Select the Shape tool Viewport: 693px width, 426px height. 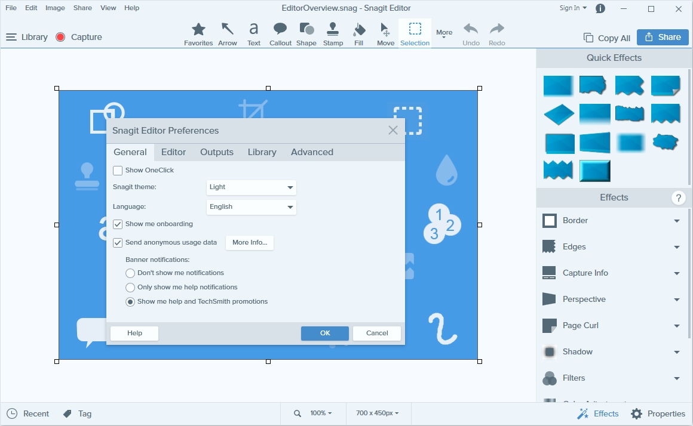click(306, 34)
